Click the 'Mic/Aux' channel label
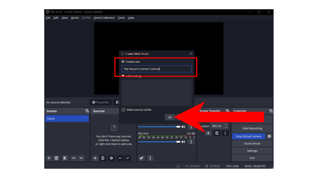 click(143, 133)
